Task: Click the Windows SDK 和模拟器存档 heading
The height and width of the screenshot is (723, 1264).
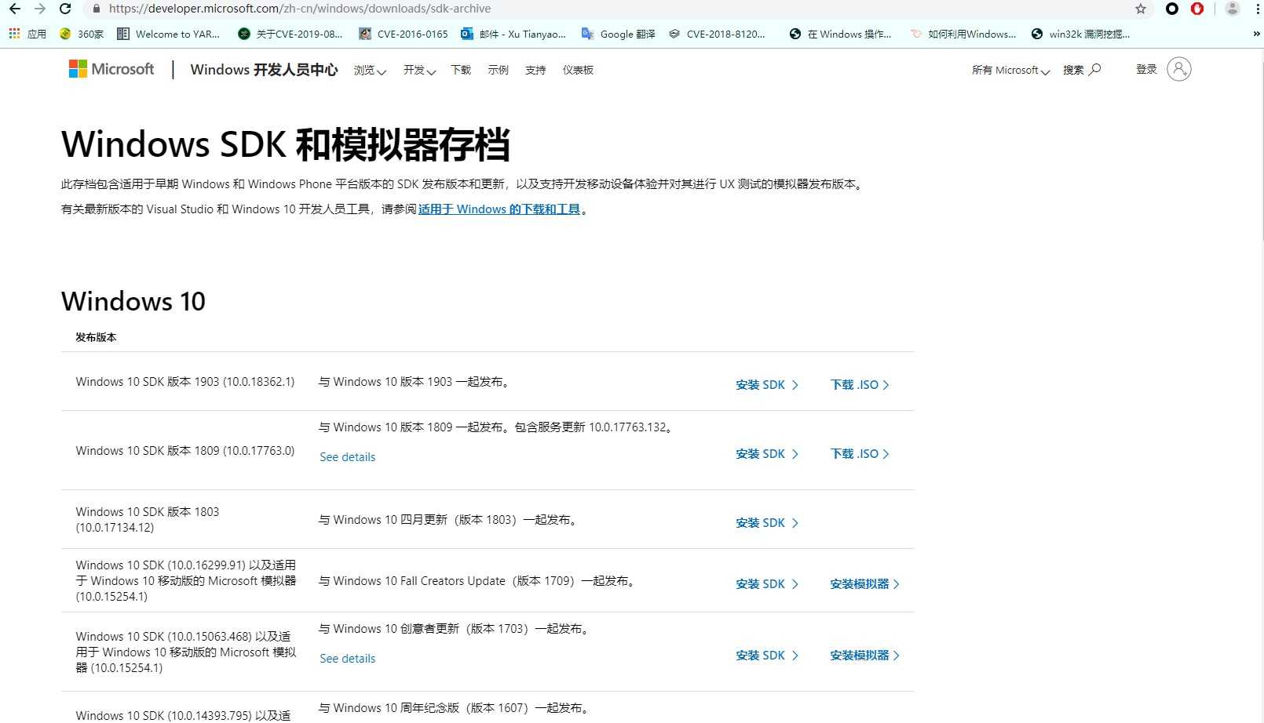Action: pyautogui.click(x=286, y=144)
